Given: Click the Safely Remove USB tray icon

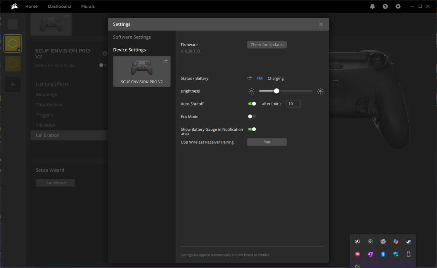Looking at the screenshot, I should 408,254.
